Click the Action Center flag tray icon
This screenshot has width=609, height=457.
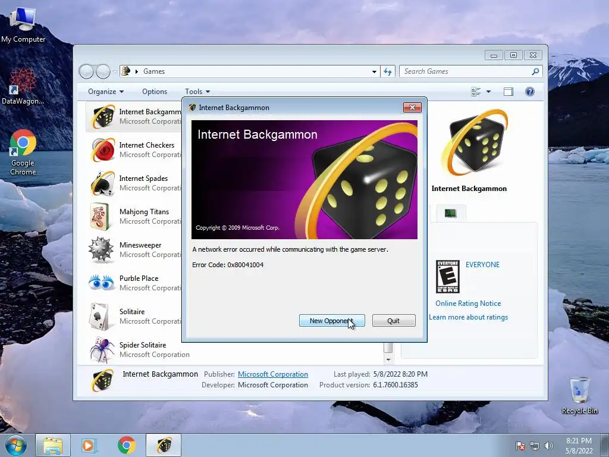520,446
